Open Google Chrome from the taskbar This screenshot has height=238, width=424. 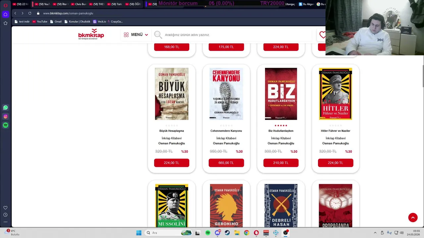(246, 233)
